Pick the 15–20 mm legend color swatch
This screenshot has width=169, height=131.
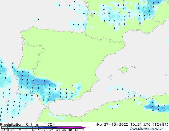(x=42, y=128)
